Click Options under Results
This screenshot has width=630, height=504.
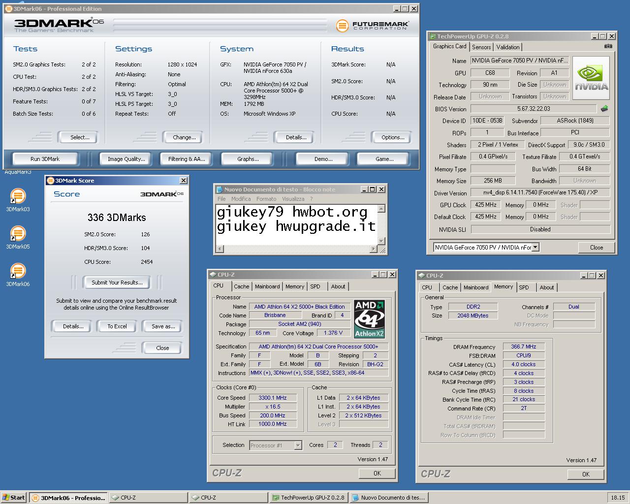pyautogui.click(x=393, y=137)
